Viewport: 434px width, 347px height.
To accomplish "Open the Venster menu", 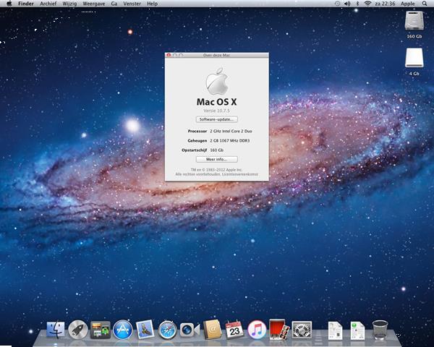I will (x=132, y=4).
